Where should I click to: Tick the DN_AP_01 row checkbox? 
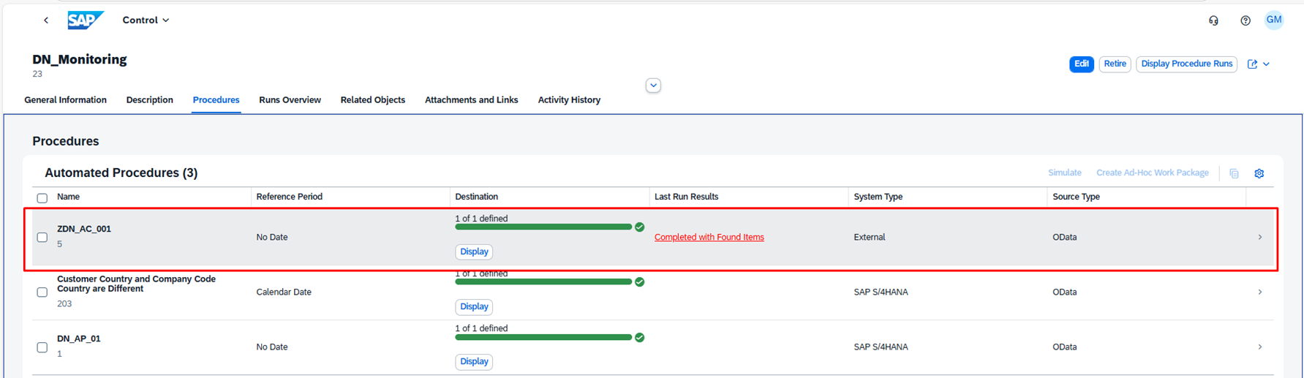[42, 347]
